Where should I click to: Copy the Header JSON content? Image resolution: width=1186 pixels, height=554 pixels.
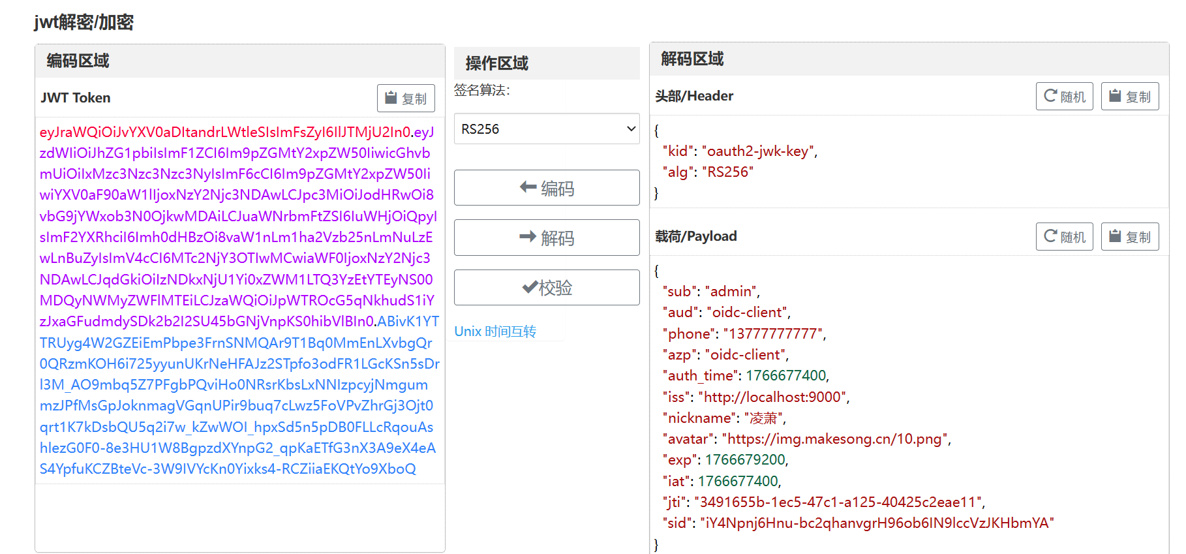[x=1130, y=97]
